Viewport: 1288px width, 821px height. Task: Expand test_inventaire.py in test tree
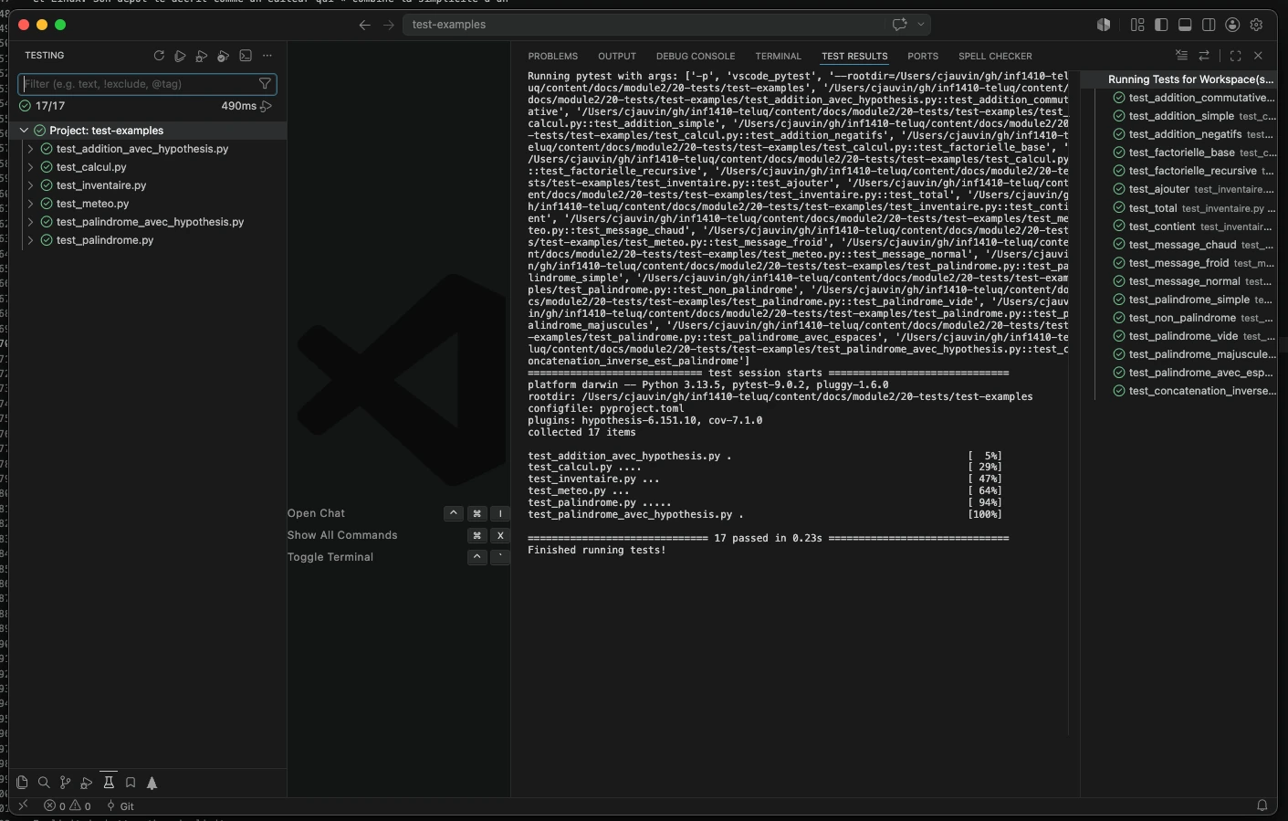tap(31, 185)
